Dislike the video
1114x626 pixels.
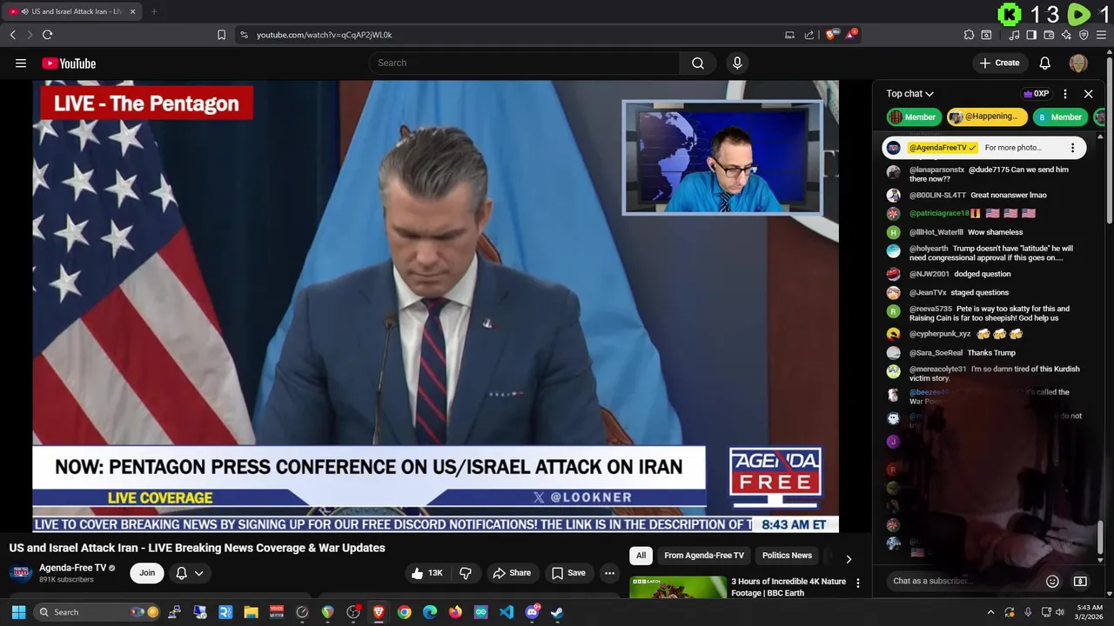tap(466, 573)
